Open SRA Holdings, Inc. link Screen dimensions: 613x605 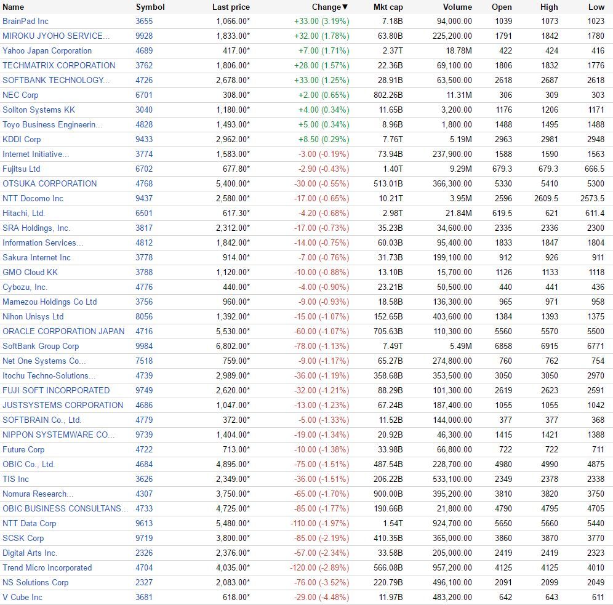tap(36, 228)
